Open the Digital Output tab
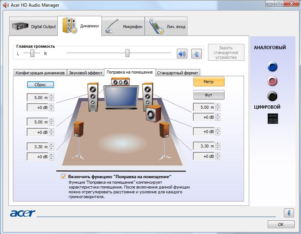This screenshot has width=301, height=234. click(34, 26)
